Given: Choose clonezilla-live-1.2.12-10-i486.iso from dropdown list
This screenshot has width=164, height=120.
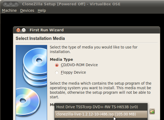Looking at the screenshot, I should click(x=101, y=114).
